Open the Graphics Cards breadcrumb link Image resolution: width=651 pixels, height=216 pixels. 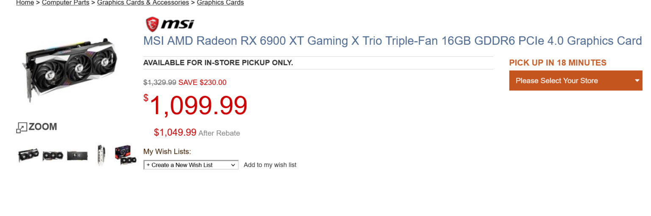pos(220,3)
